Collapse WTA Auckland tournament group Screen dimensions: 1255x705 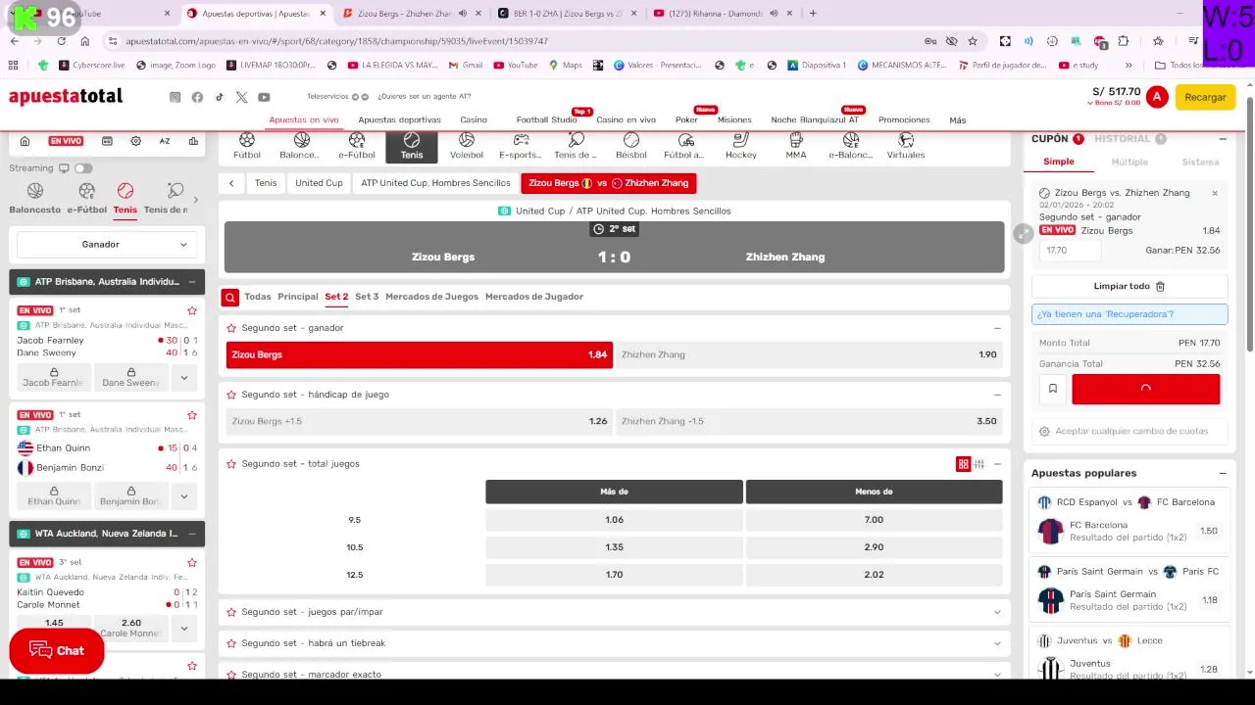(x=192, y=534)
